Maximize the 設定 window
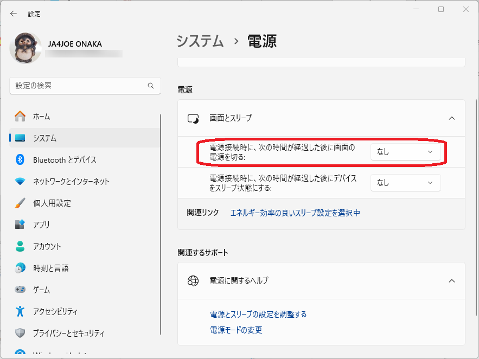Viewport: 479px width, 359px height. 441,9
